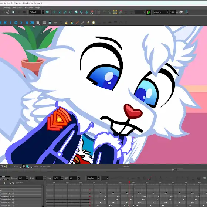
Task: Click the Stop field stepper arrows
Action: point(62,178)
